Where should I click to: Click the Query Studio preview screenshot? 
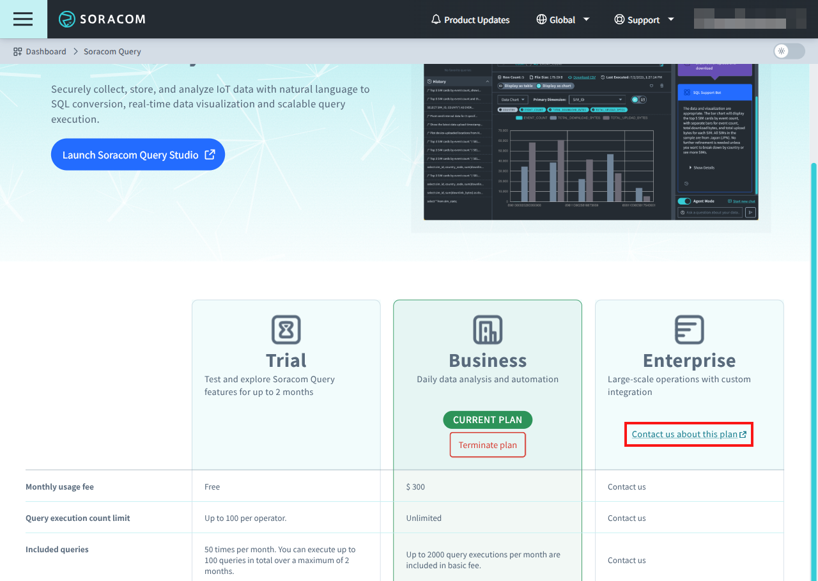591,141
